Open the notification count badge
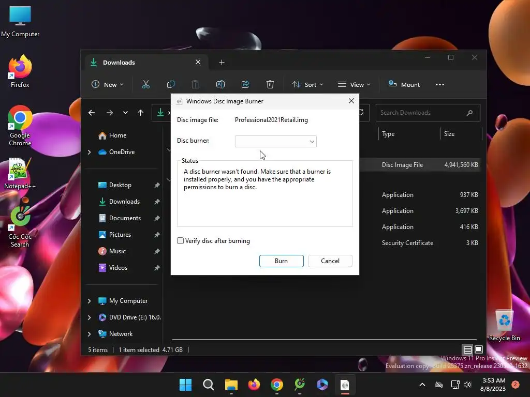 pos(515,385)
